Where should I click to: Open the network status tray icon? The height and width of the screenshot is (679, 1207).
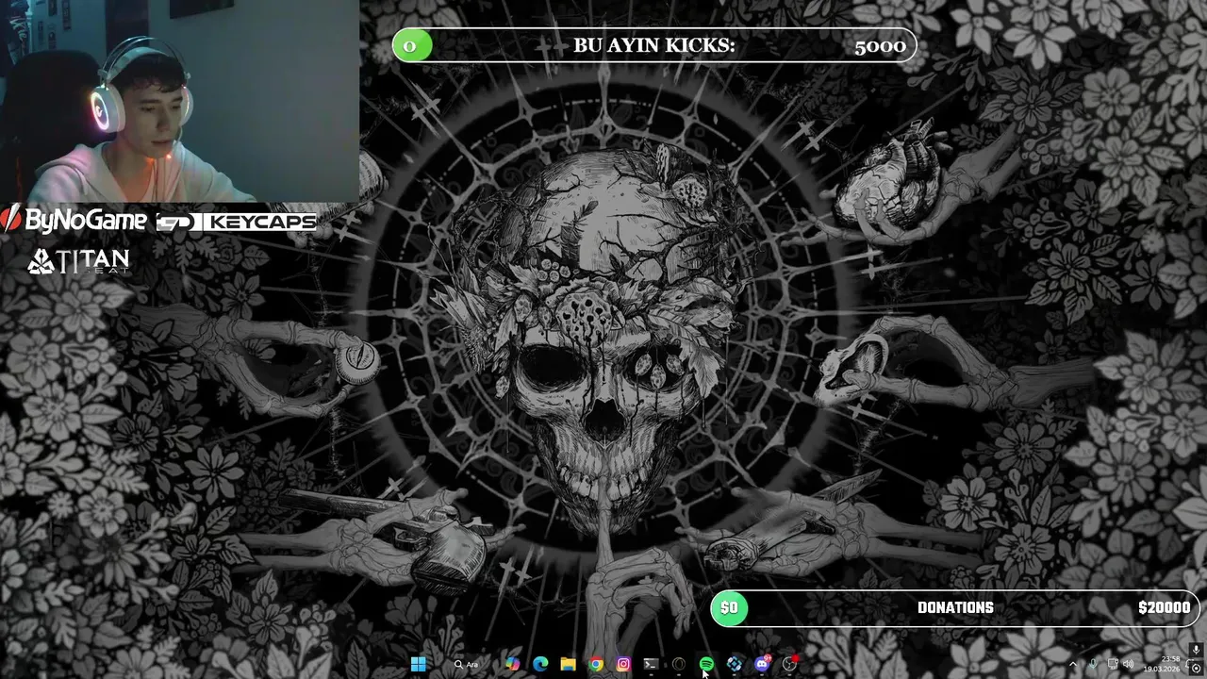(x=1113, y=664)
